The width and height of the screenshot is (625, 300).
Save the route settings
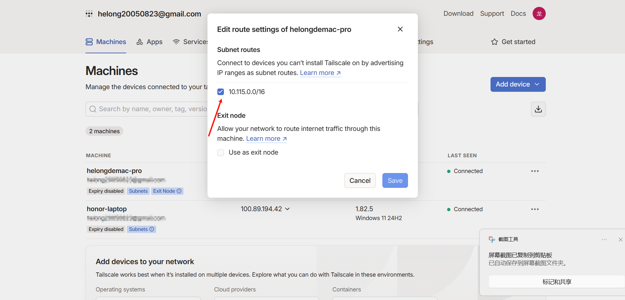click(395, 181)
